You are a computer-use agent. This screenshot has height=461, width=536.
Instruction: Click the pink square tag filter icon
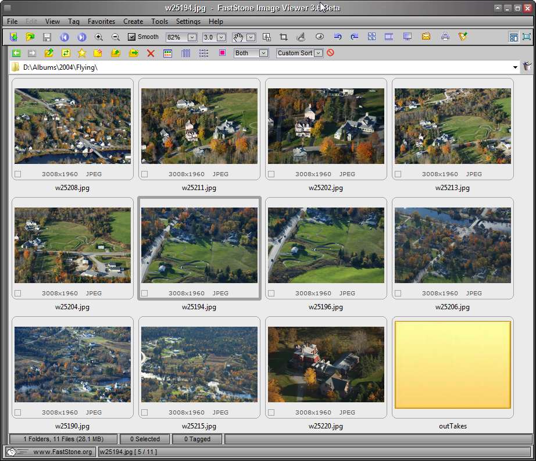click(x=222, y=53)
